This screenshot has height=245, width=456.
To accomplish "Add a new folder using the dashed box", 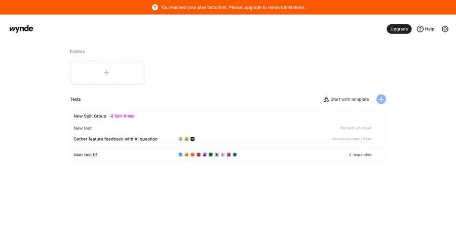I will click(107, 72).
